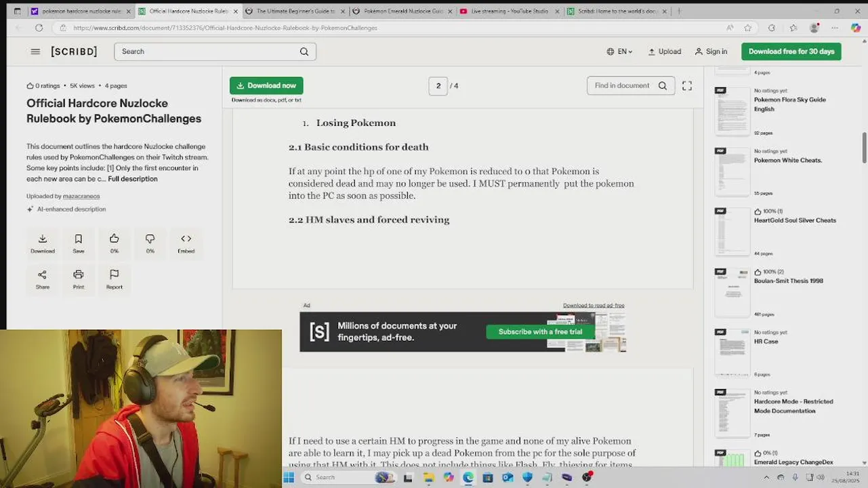Print the document
868x488 pixels.
(x=79, y=279)
